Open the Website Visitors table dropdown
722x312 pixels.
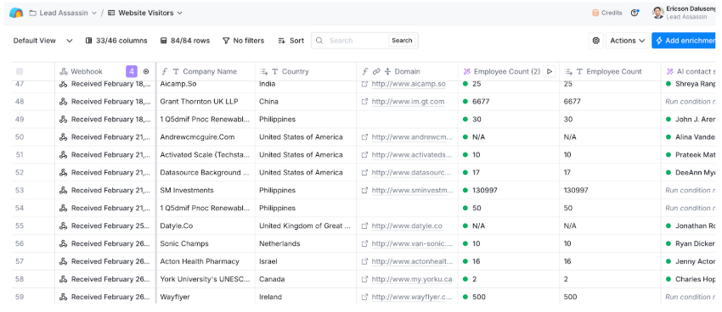point(145,13)
